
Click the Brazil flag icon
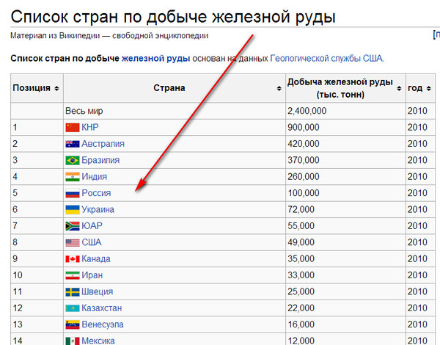[x=72, y=160]
